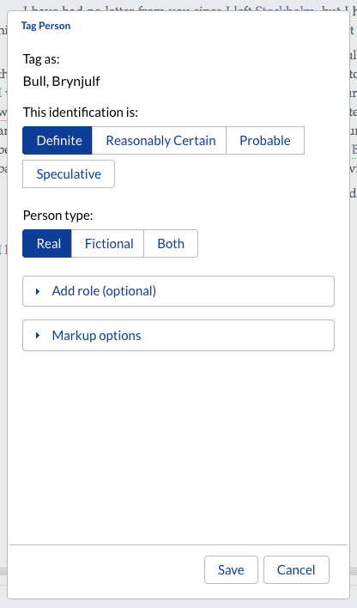
Task: Click the empty area below Markup options
Action: coord(178,446)
